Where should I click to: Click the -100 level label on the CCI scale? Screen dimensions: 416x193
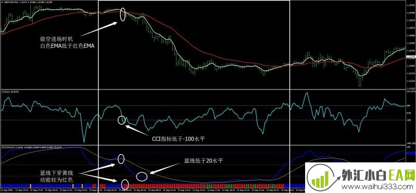point(409,120)
